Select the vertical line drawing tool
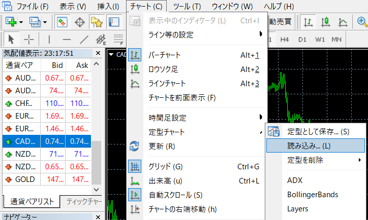Image resolution: width=368 pixels, height=220 pixels. (49, 40)
